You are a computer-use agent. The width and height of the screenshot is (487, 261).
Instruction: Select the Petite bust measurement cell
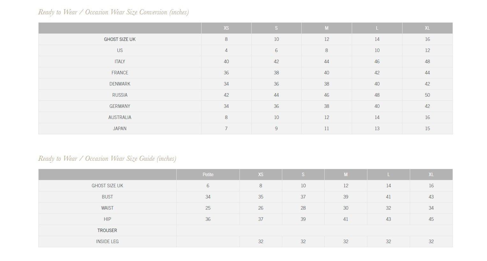208,197
